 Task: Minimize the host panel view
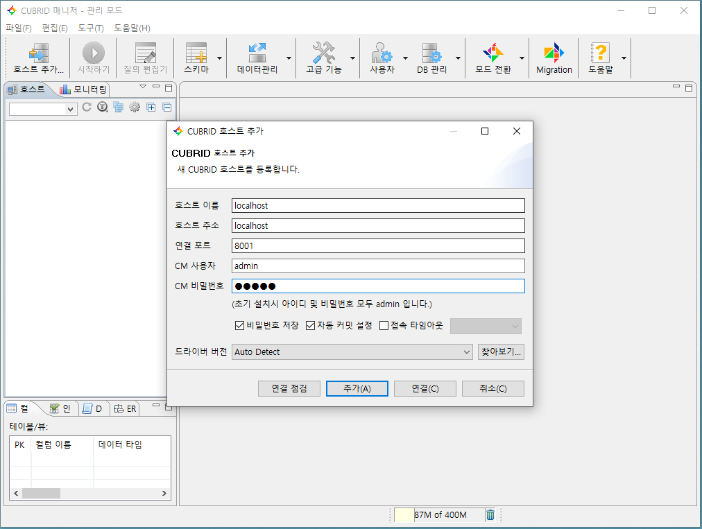[x=156, y=87]
